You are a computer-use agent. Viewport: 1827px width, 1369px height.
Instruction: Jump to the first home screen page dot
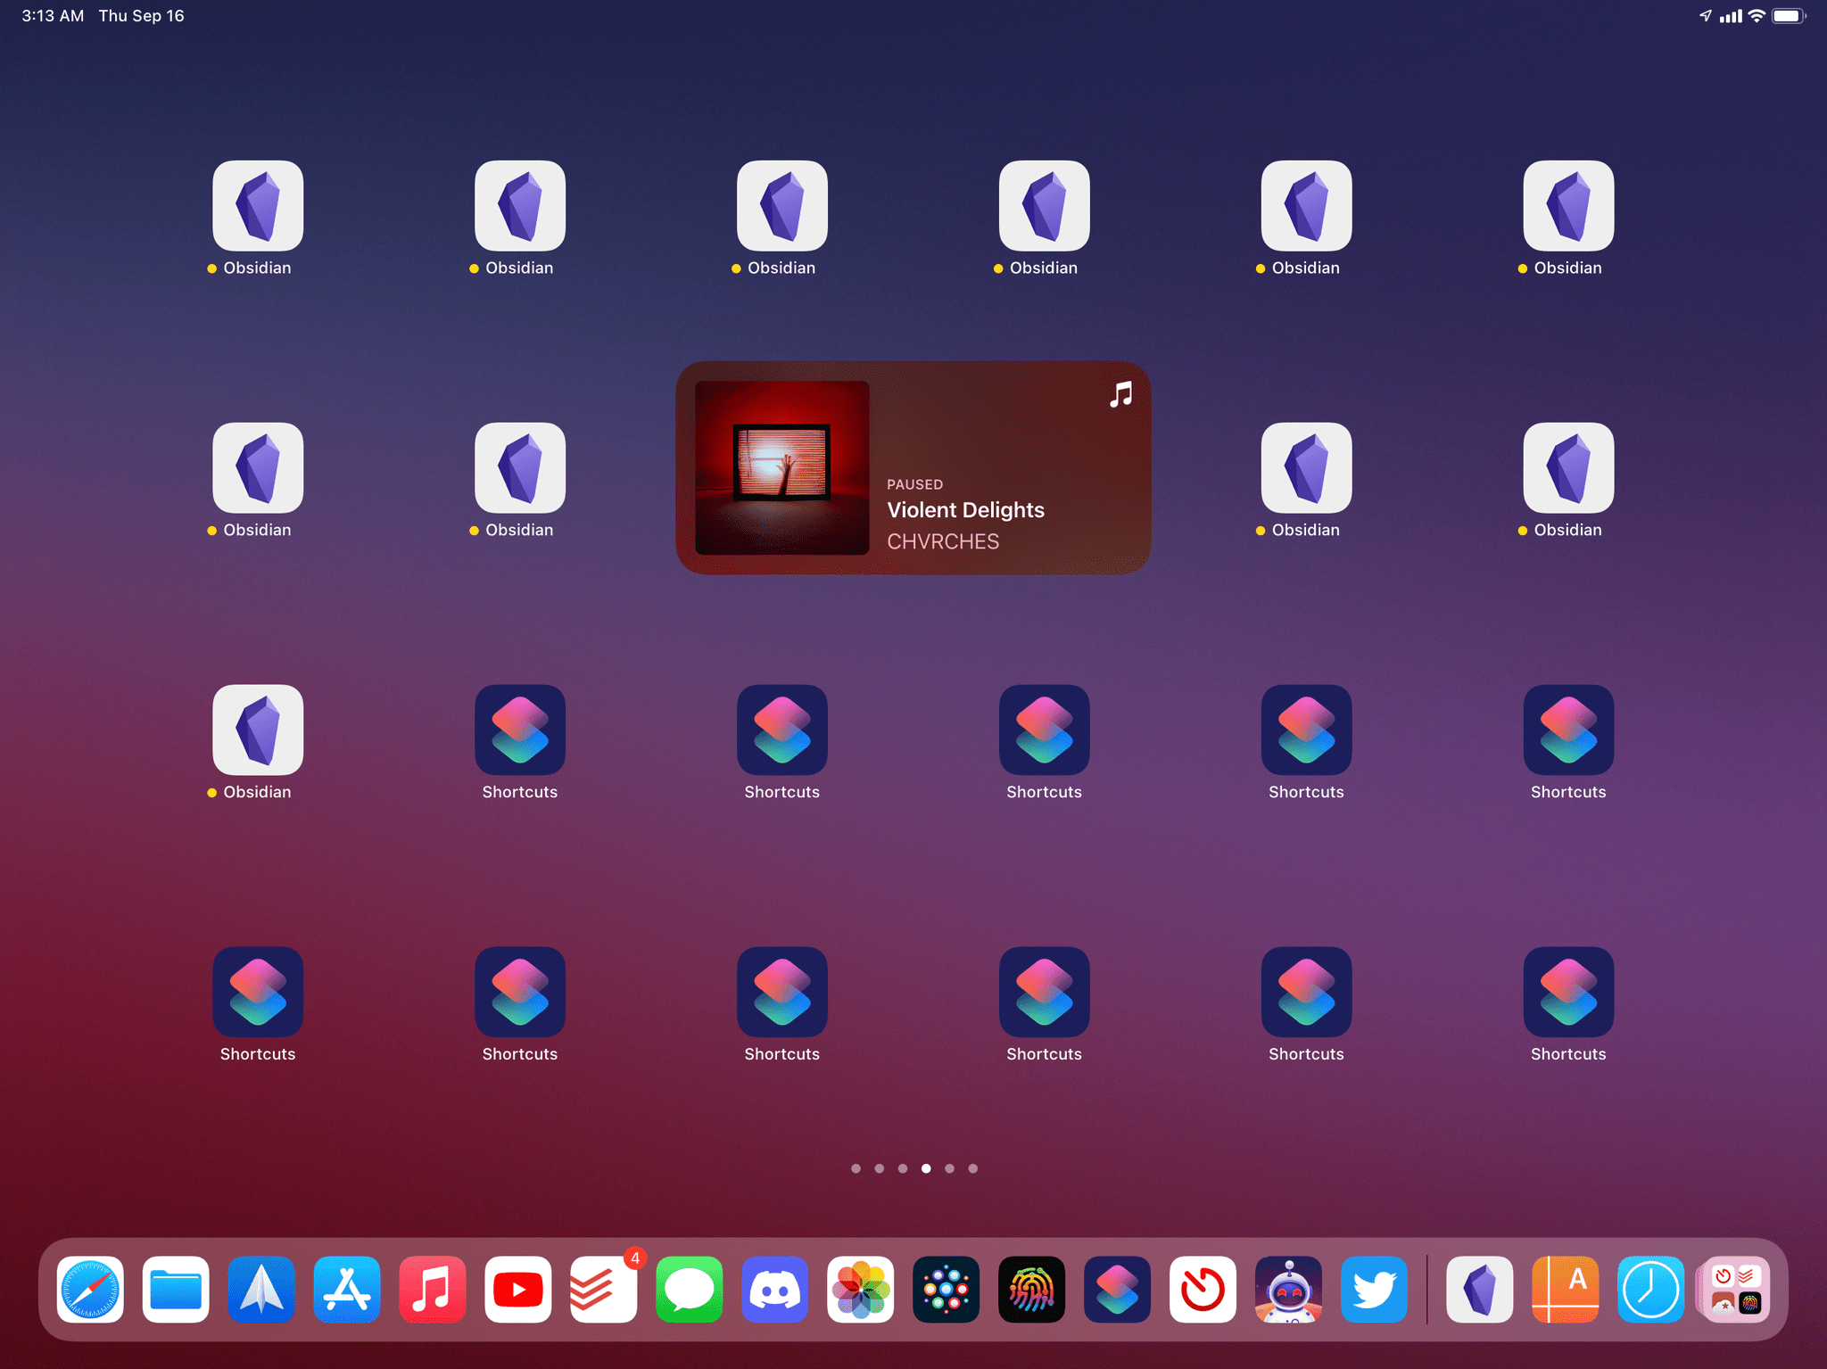tap(856, 1168)
